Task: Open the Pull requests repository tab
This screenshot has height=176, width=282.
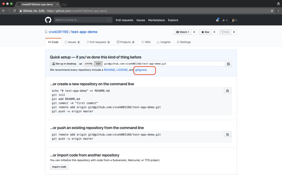Action: (x=98, y=42)
